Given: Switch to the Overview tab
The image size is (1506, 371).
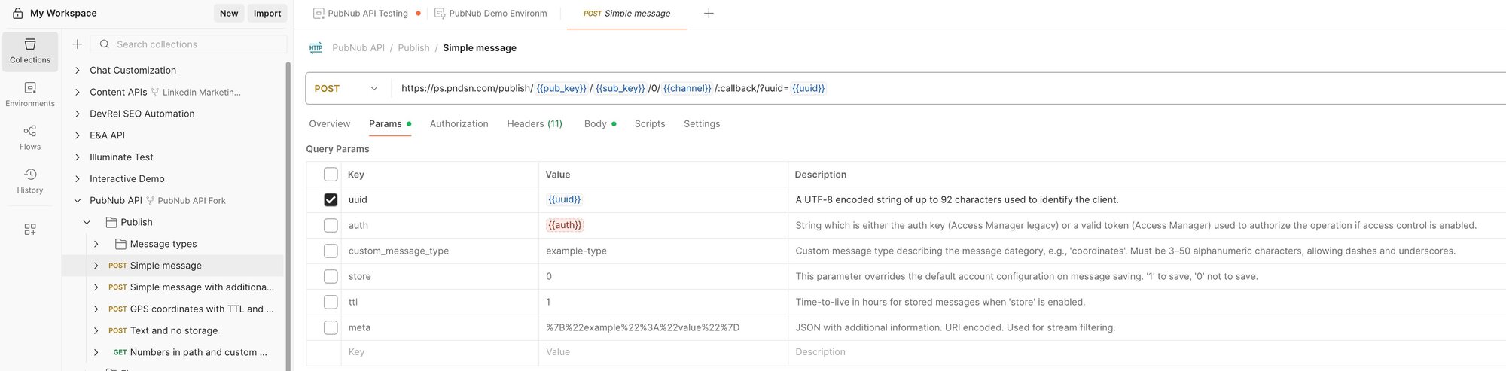Looking at the screenshot, I should pyautogui.click(x=329, y=123).
